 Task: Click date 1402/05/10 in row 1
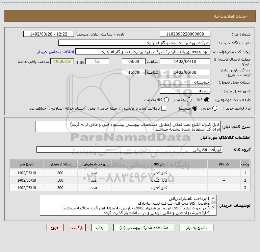27,173
